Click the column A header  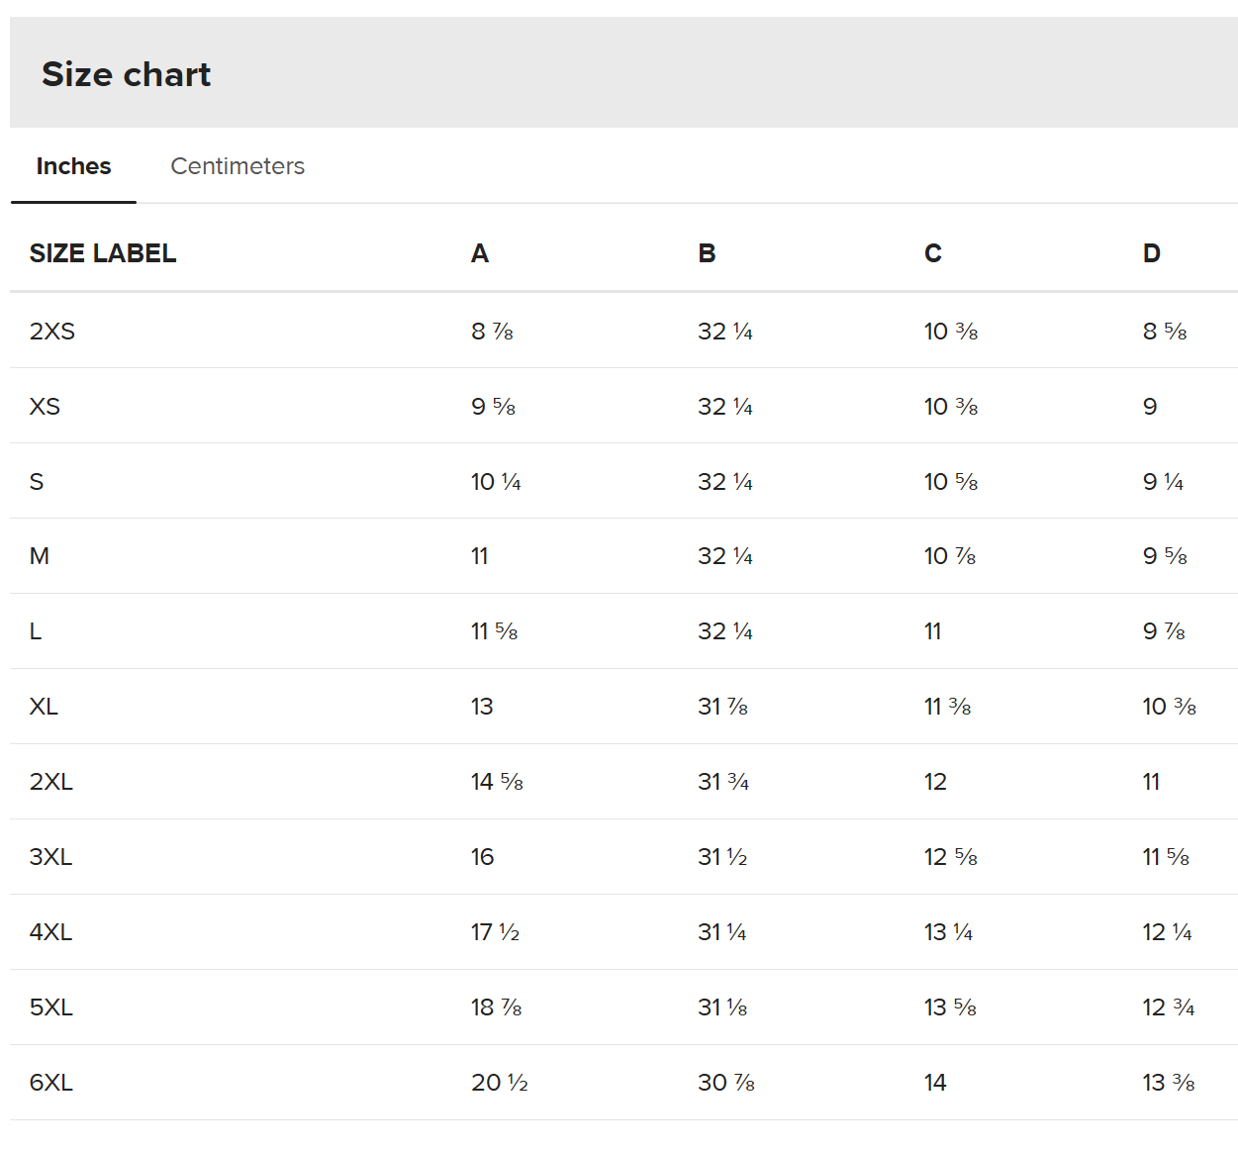pyautogui.click(x=480, y=253)
